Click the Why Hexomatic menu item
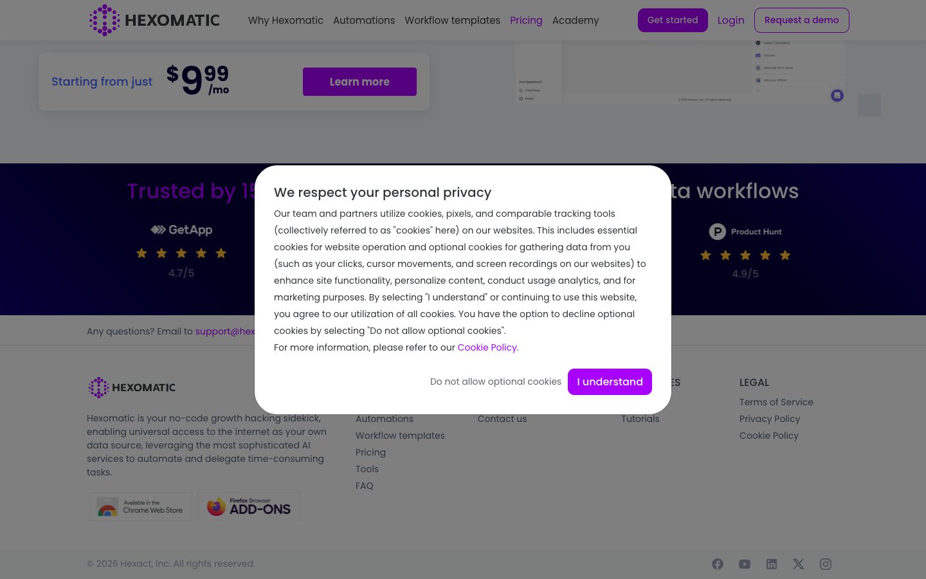Screen dimensions: 926x579 [x=286, y=20]
